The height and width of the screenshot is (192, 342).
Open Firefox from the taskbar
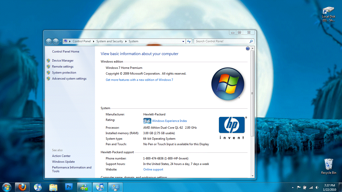(x=22, y=187)
